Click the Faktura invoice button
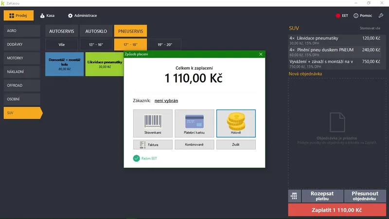This screenshot has height=219, width=389. [153, 145]
